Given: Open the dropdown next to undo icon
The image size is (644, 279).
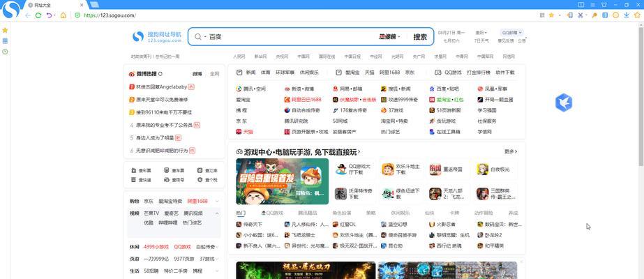Looking at the screenshot, I should coord(54,15).
